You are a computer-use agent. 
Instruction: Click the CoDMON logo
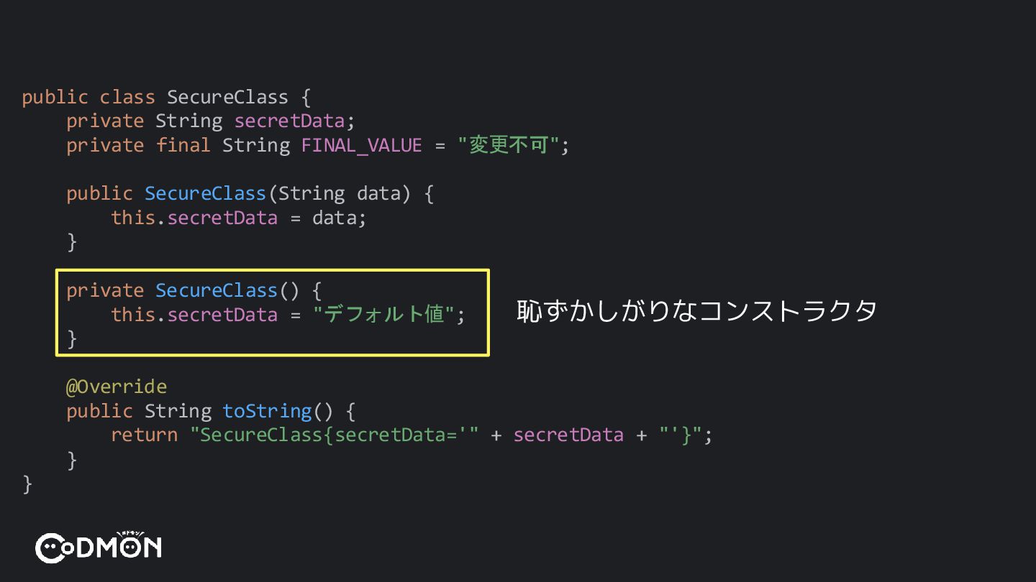click(x=99, y=548)
